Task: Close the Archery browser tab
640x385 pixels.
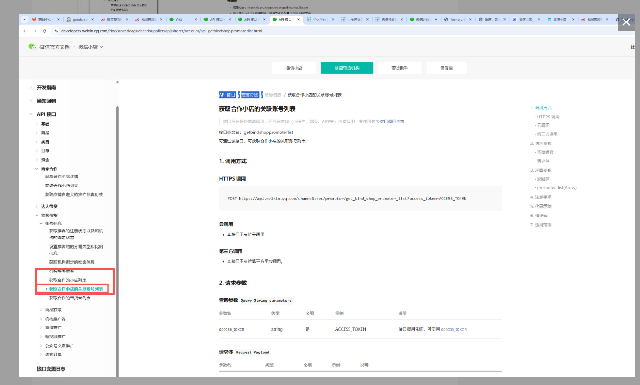Action: pos(470,19)
